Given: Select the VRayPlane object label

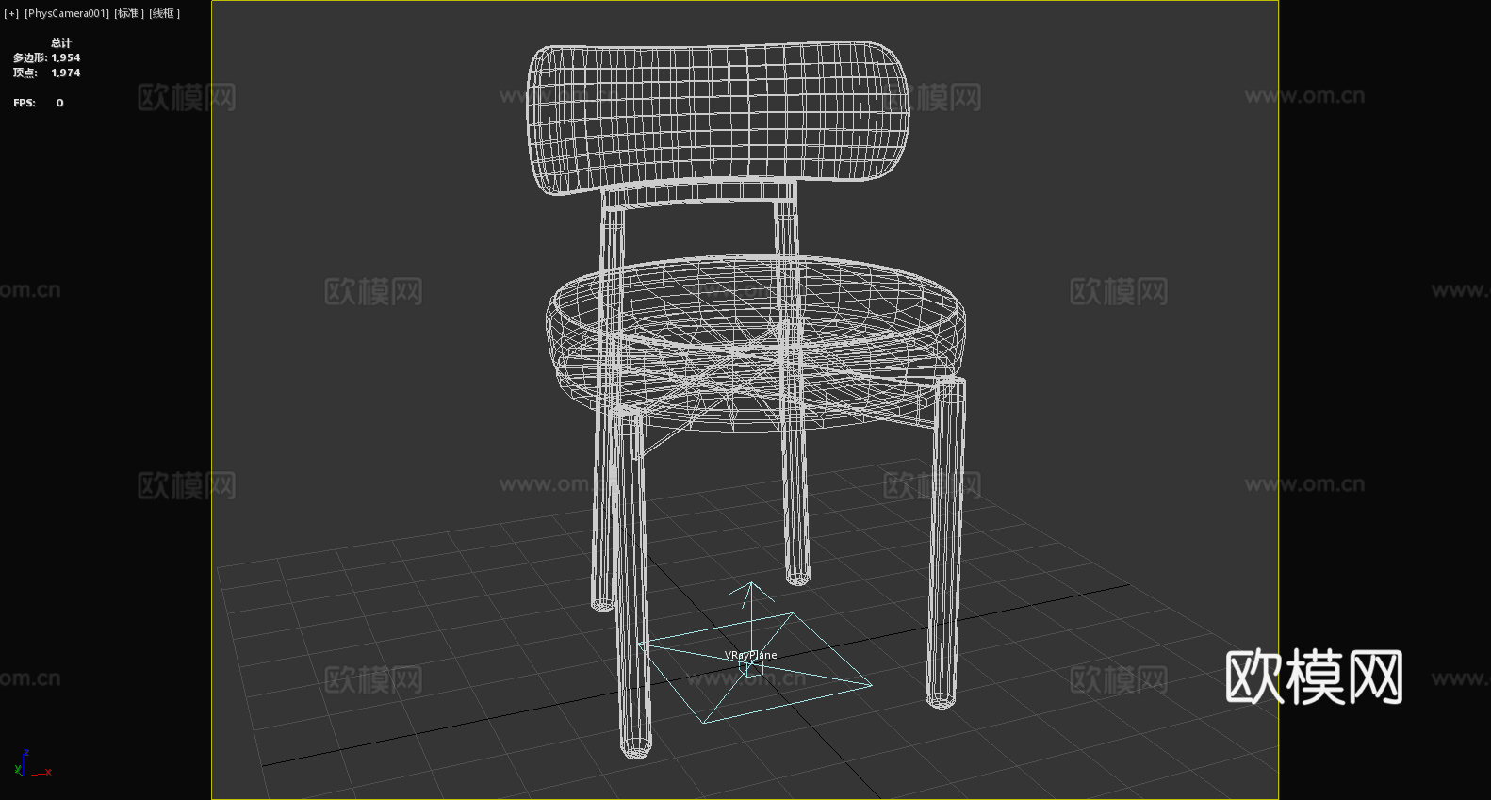Looking at the screenshot, I should tap(750, 655).
